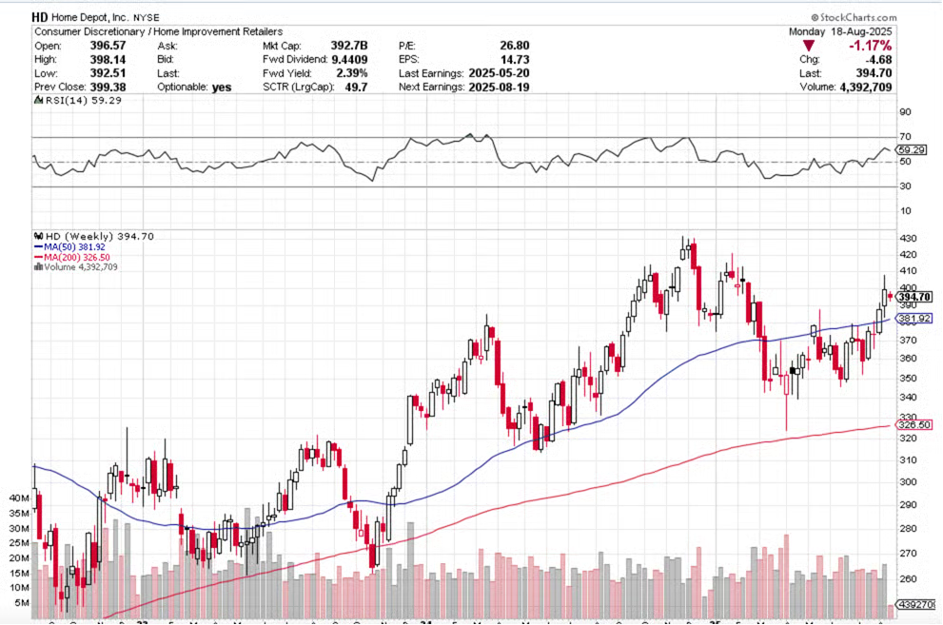Click the P/E value 26.80

(515, 46)
